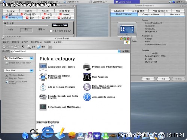Open the 파일(F) menu

click(6, 42)
